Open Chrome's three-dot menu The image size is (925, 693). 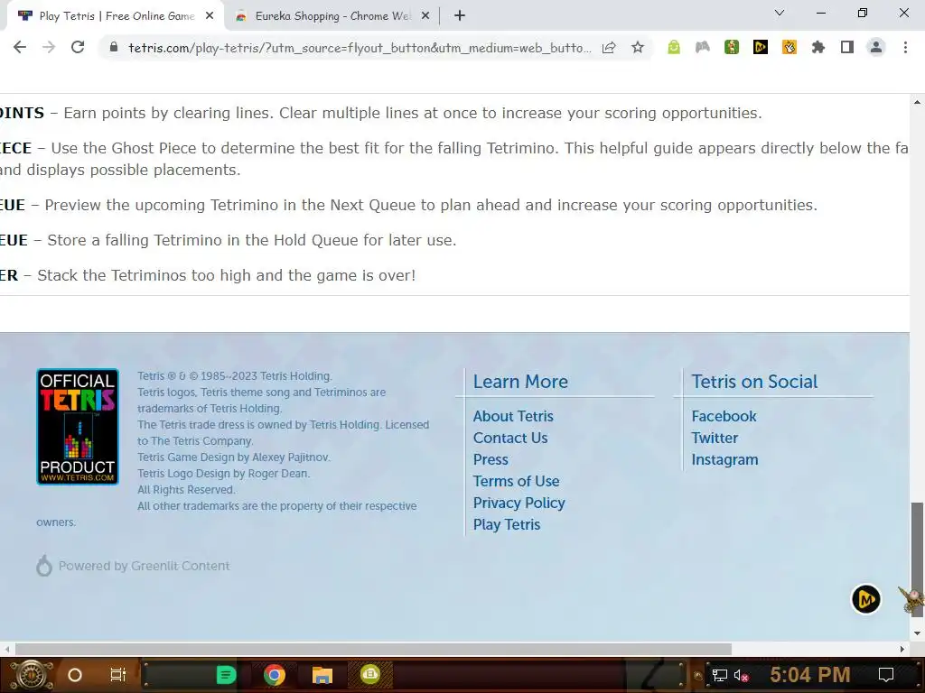[905, 47]
